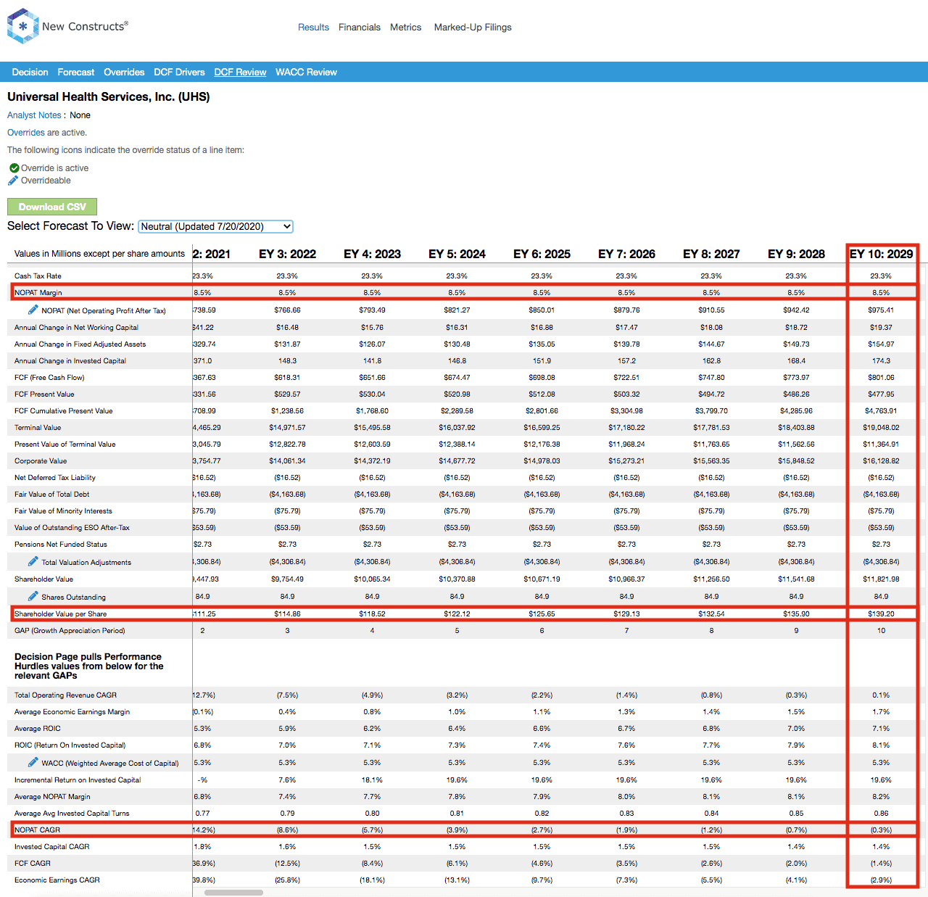This screenshot has height=897, width=928.
Task: Click the pencil icon beside Shares Outstanding
Action: [33, 596]
